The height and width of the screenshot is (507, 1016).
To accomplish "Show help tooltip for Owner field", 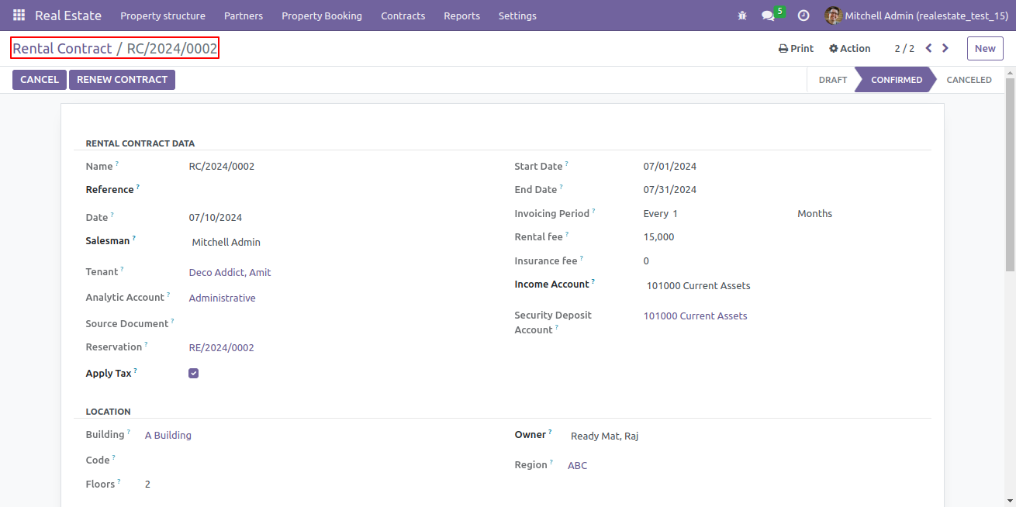I will 551,432.
